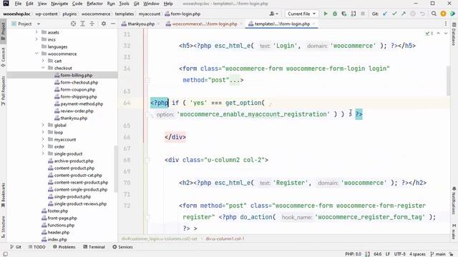
Task: Open the Window menu
Action: click(x=151, y=4)
